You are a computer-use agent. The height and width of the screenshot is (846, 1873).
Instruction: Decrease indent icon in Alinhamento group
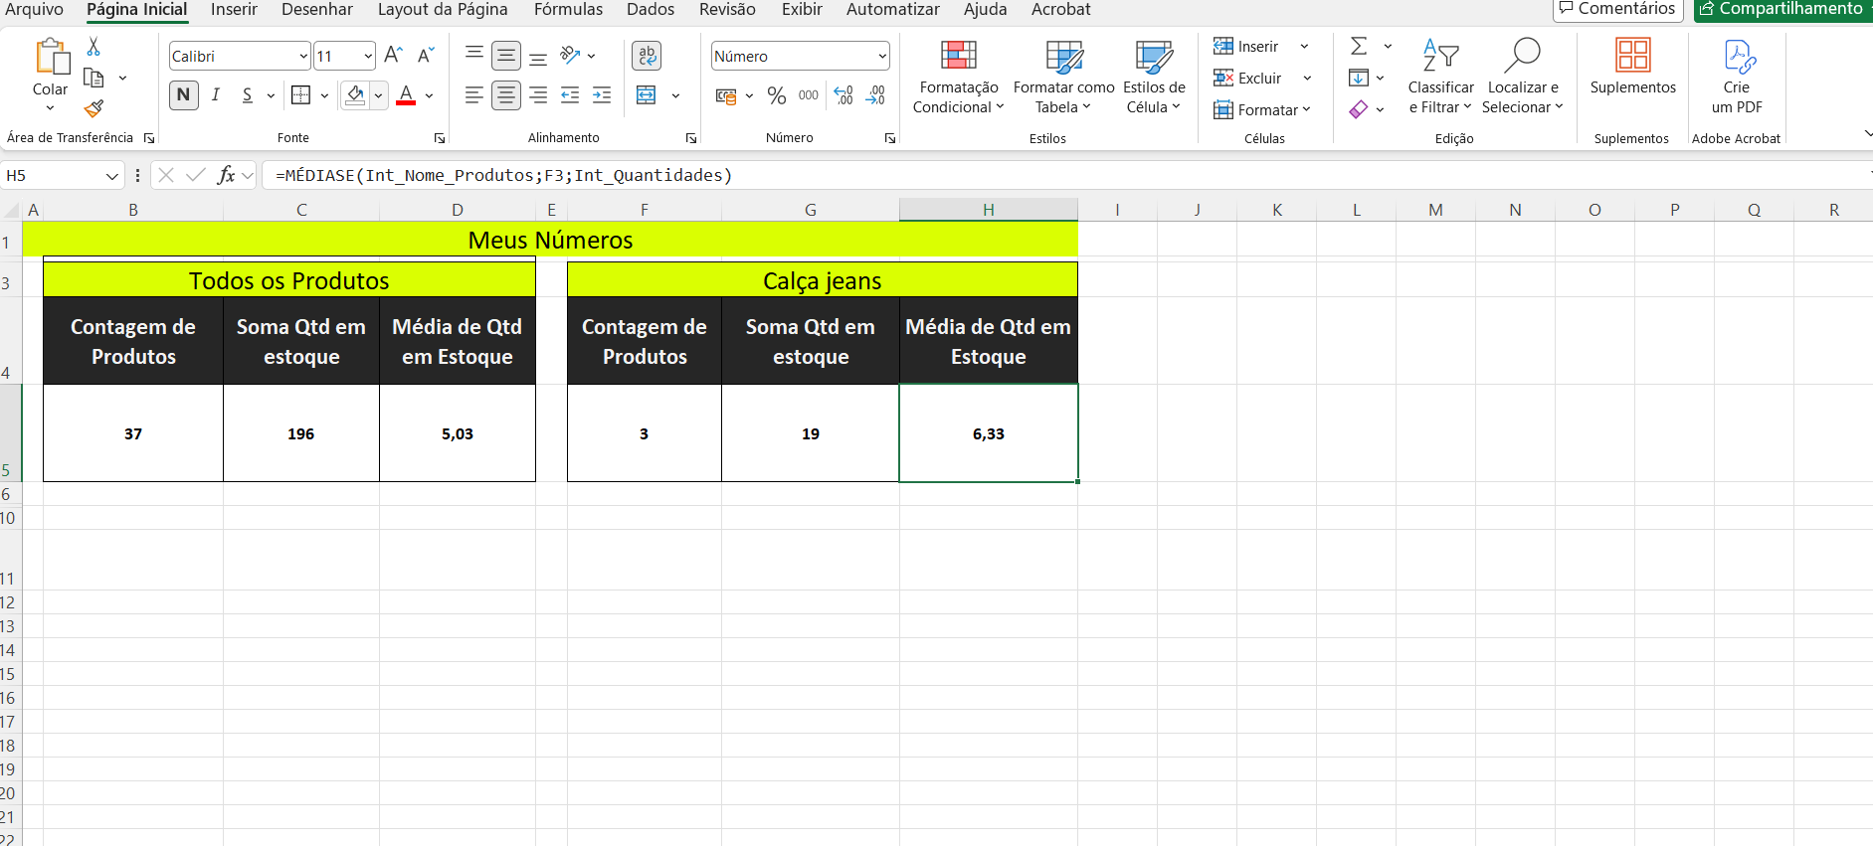(570, 95)
